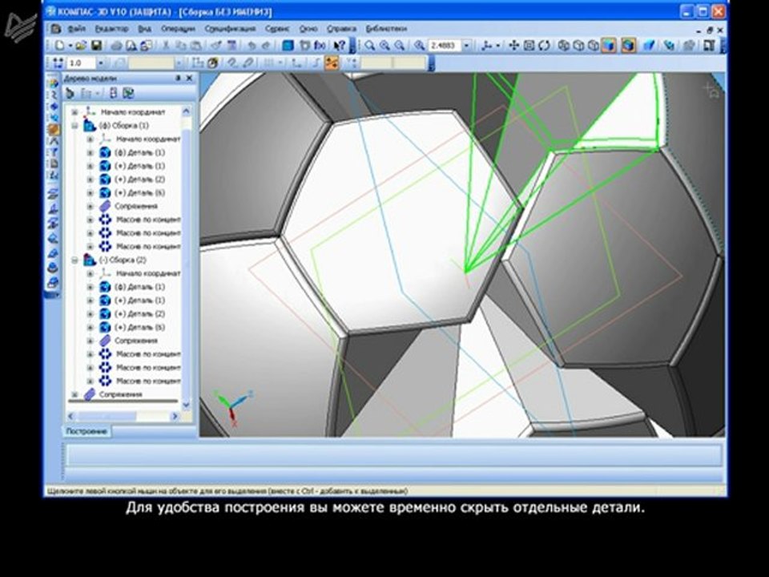
Task: Toggle shaded-with-edges display mode
Action: point(628,46)
